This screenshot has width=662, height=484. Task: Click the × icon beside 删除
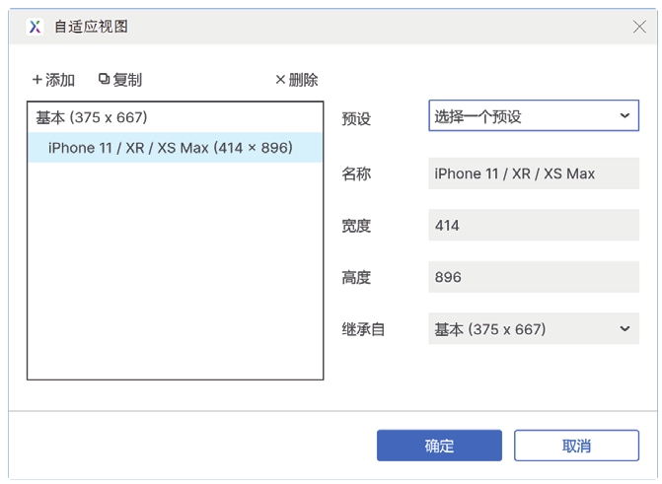tap(280, 80)
